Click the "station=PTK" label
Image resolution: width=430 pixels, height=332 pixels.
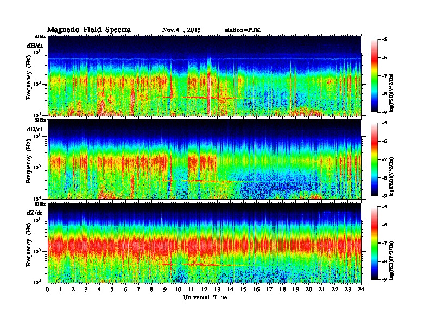pyautogui.click(x=243, y=30)
